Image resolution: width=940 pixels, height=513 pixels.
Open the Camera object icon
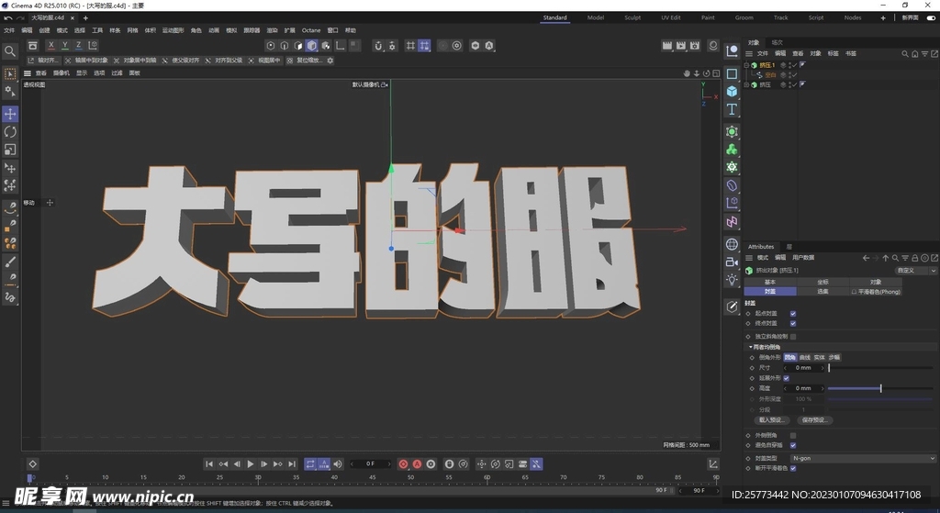[x=732, y=262]
